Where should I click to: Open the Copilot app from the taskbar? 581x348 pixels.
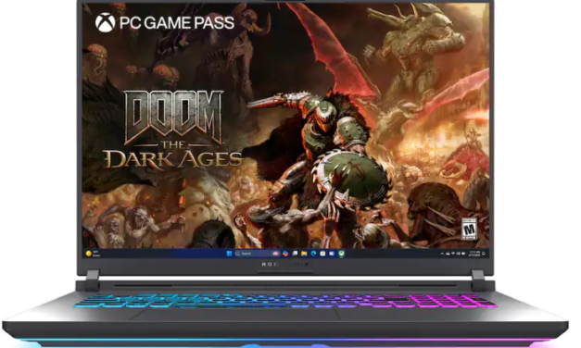point(285,254)
